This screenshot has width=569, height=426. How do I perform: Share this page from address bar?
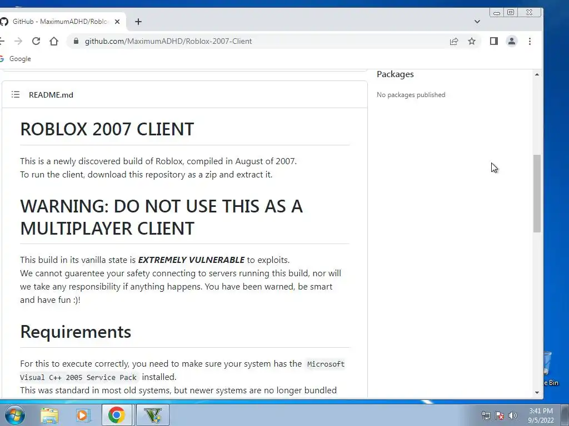point(454,41)
